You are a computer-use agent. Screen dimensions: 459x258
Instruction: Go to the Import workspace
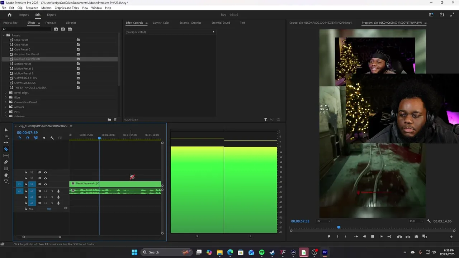24,15
